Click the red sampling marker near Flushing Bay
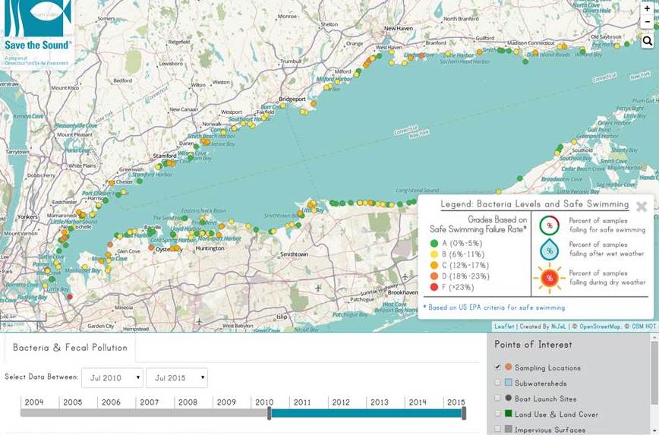Image resolution: width=659 pixels, height=435 pixels. tap(70, 297)
